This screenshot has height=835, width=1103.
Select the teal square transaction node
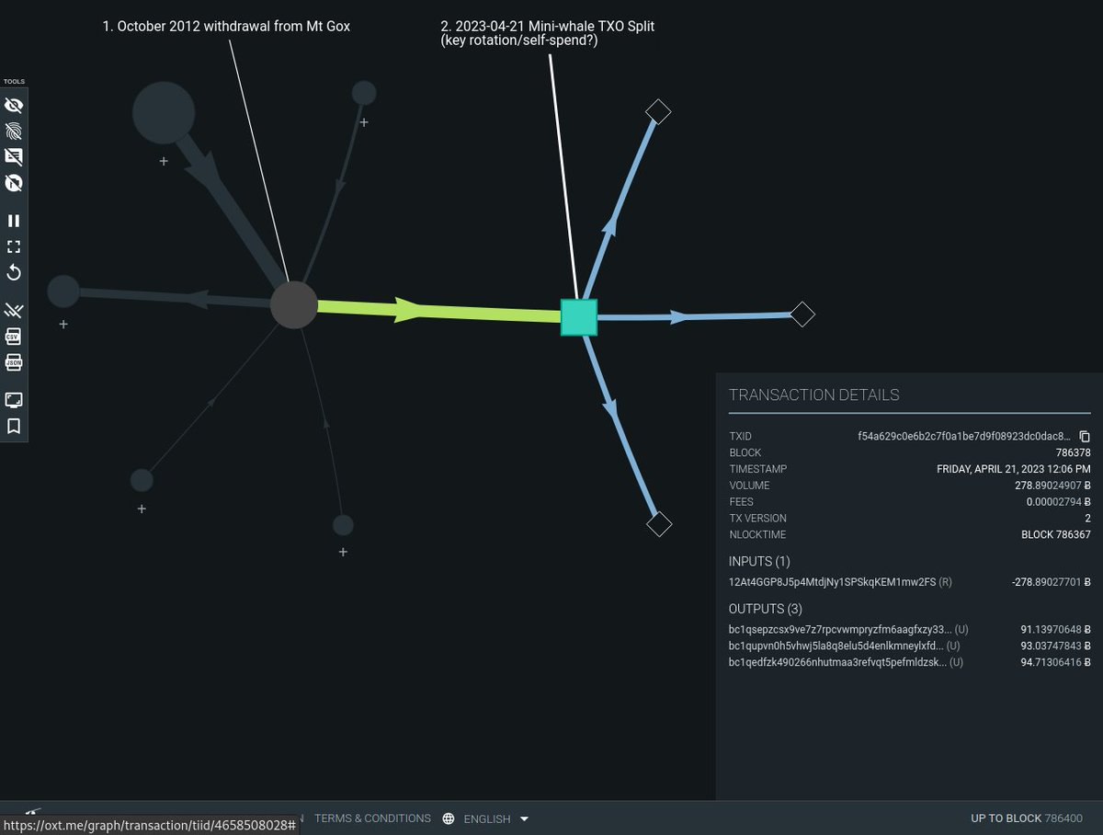(579, 317)
